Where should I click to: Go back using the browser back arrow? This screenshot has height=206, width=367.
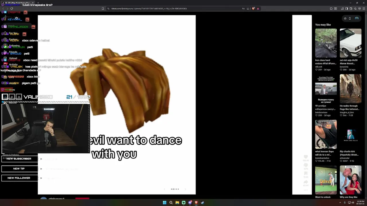3,9
